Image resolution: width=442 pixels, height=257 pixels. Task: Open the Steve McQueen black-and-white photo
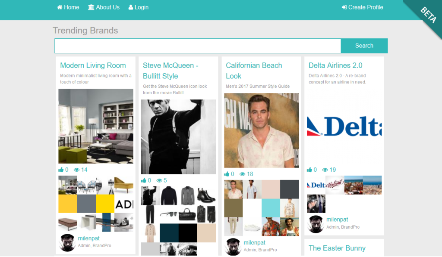(179, 137)
